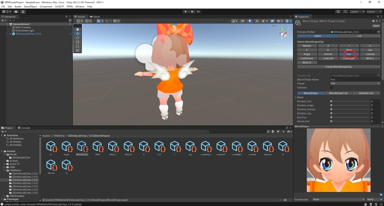The width and height of the screenshot is (384, 206).
Task: Open the VRM0 menu
Action: click(70, 6)
